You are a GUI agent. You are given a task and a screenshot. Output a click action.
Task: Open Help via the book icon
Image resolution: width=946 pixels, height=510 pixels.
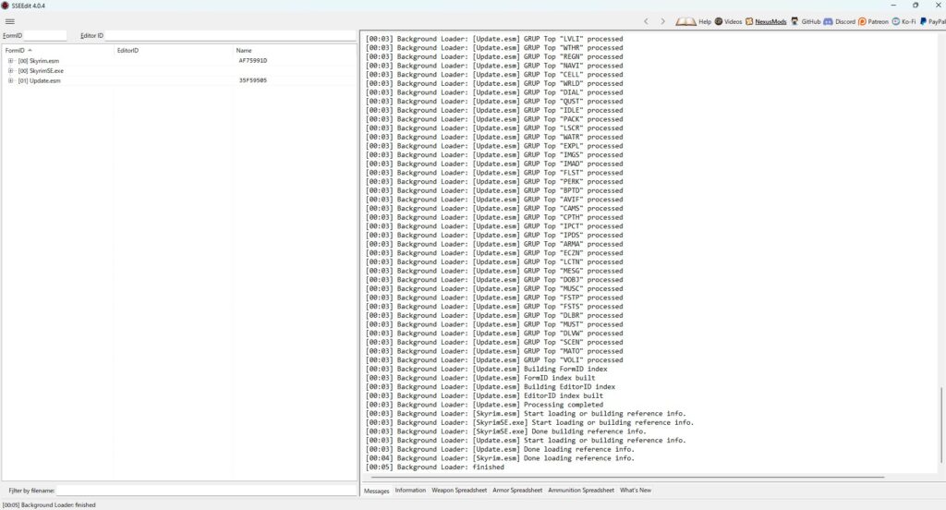[685, 20]
